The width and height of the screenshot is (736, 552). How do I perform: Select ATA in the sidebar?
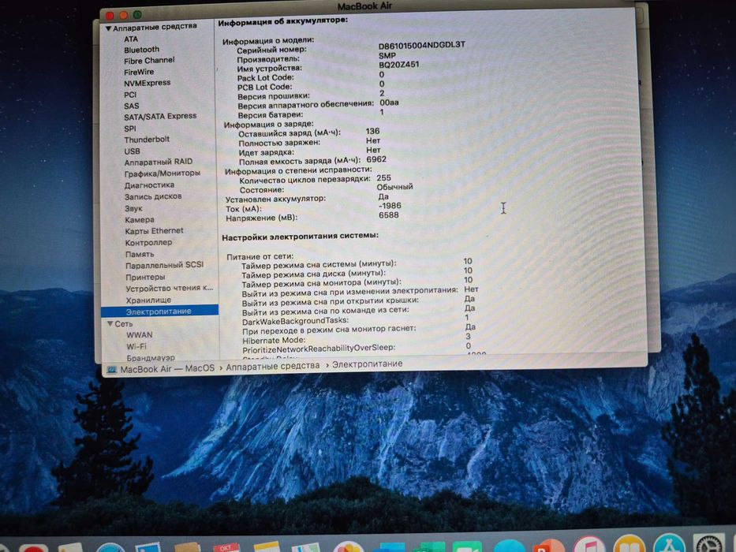click(x=131, y=39)
